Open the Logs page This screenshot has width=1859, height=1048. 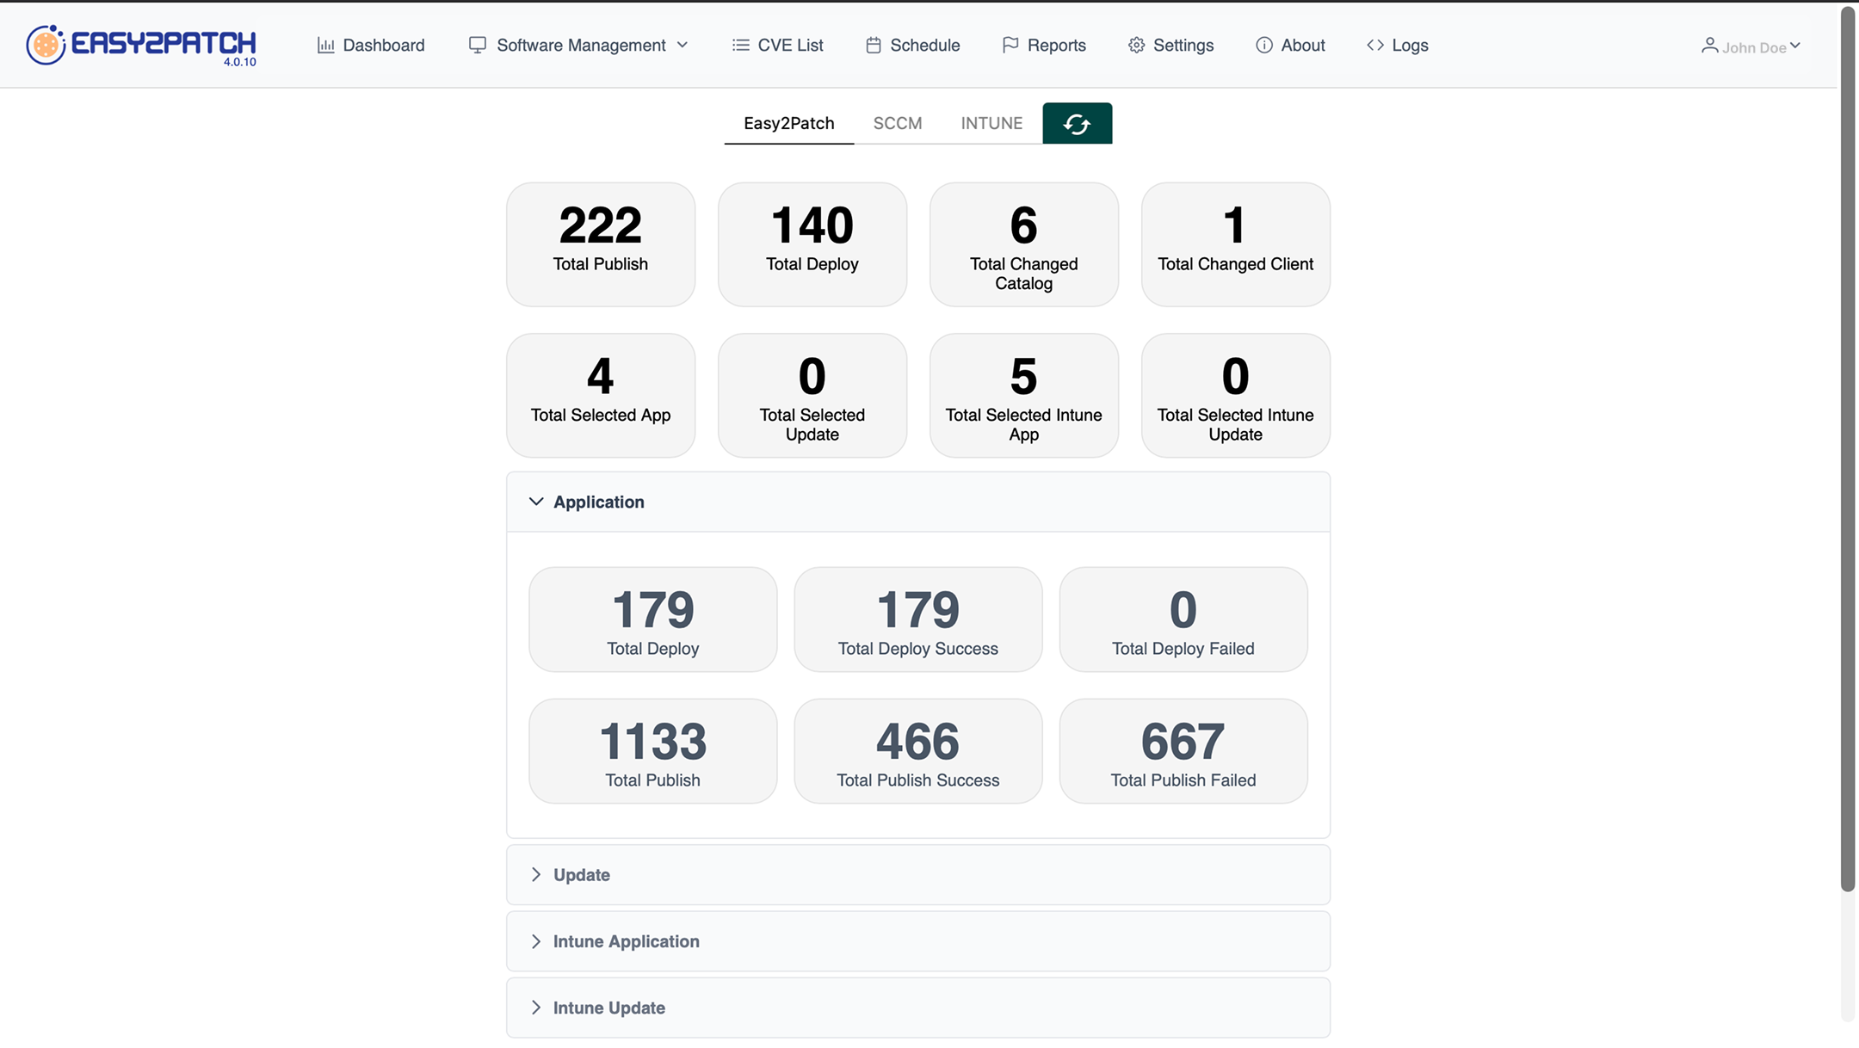1397,45
